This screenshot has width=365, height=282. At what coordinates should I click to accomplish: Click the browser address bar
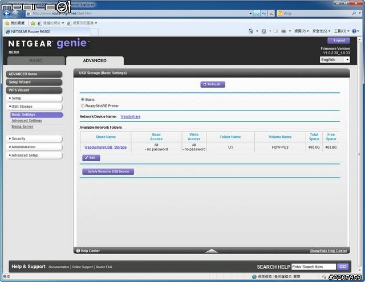point(137,14)
